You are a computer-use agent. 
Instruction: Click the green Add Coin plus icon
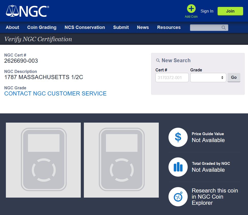(x=191, y=8)
